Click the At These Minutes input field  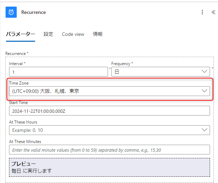(x=109, y=150)
